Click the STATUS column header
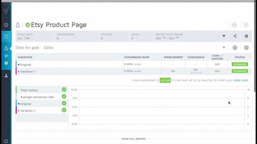Image resolution: width=257 pixels, height=144 pixels. (240, 57)
